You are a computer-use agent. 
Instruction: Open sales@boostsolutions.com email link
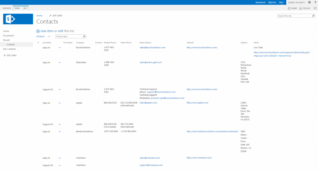152,48
